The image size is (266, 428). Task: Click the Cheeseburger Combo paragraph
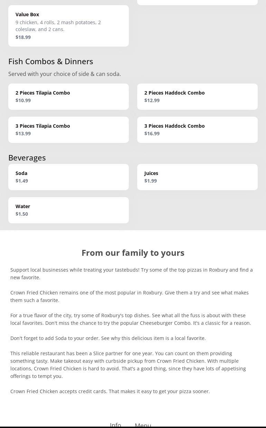[131, 319]
